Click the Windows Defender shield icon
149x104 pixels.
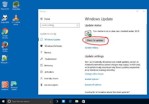[41, 46]
